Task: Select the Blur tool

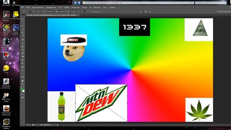Action: click(x=22, y=60)
